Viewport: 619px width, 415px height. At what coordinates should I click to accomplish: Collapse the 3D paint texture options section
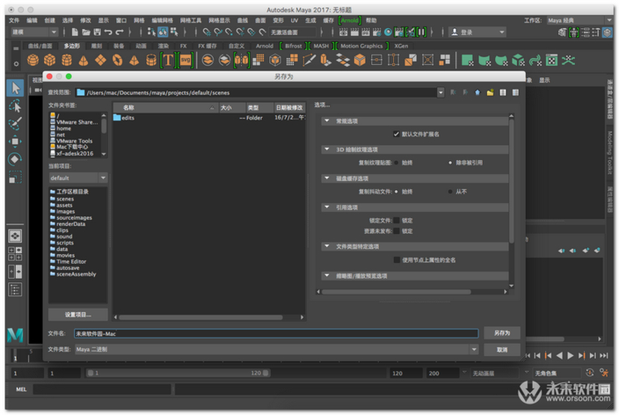(x=327, y=149)
